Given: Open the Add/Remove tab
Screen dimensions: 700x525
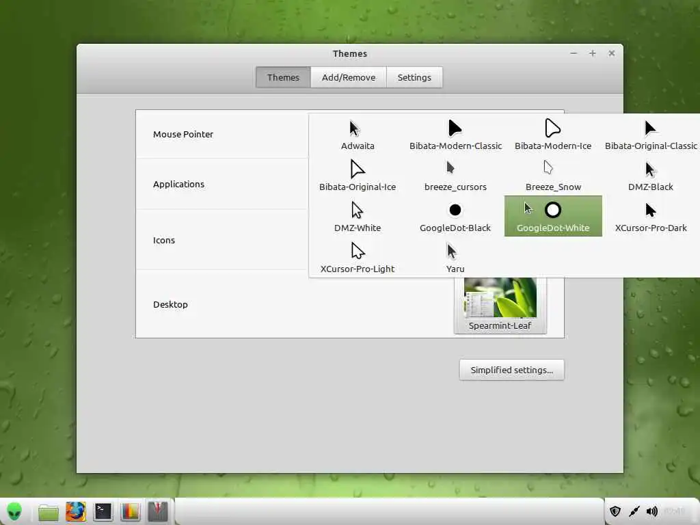Looking at the screenshot, I should [x=349, y=77].
